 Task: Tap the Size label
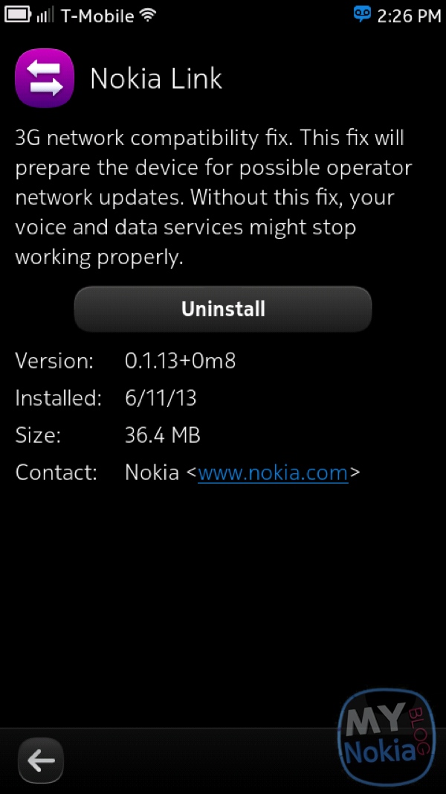click(38, 435)
